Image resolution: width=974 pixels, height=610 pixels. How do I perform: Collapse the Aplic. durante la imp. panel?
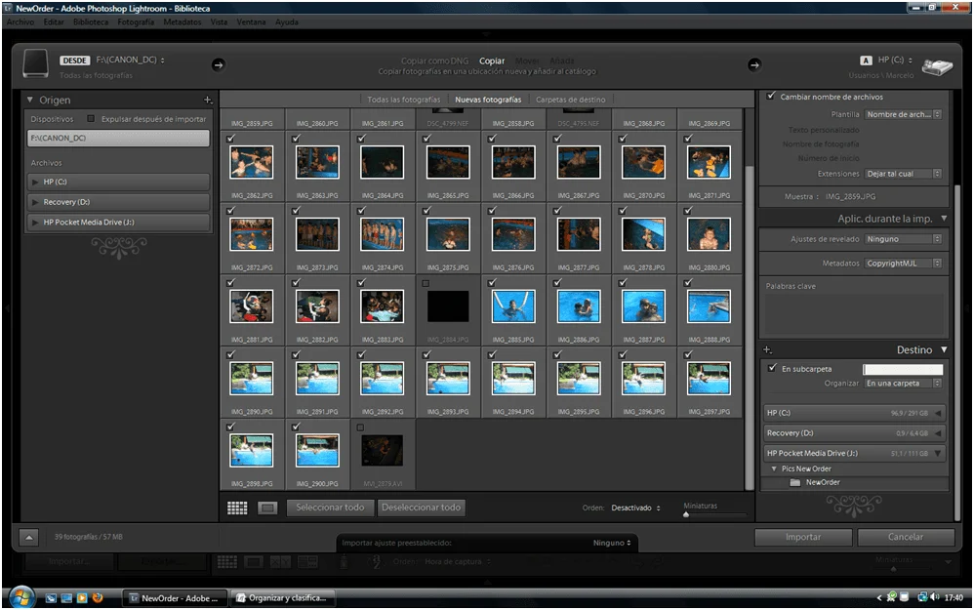[944, 218]
